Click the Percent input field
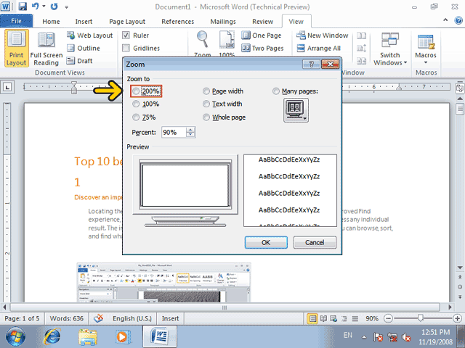The width and height of the screenshot is (465, 348). pos(174,132)
